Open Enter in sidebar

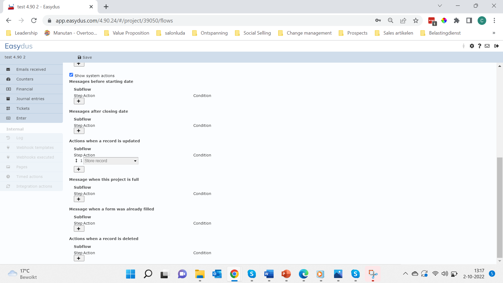(x=31, y=118)
